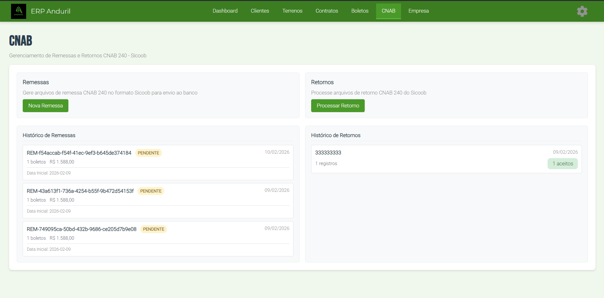Viewport: 604px width, 298px height.
Task: Navigate to Terrenos
Action: [x=292, y=11]
